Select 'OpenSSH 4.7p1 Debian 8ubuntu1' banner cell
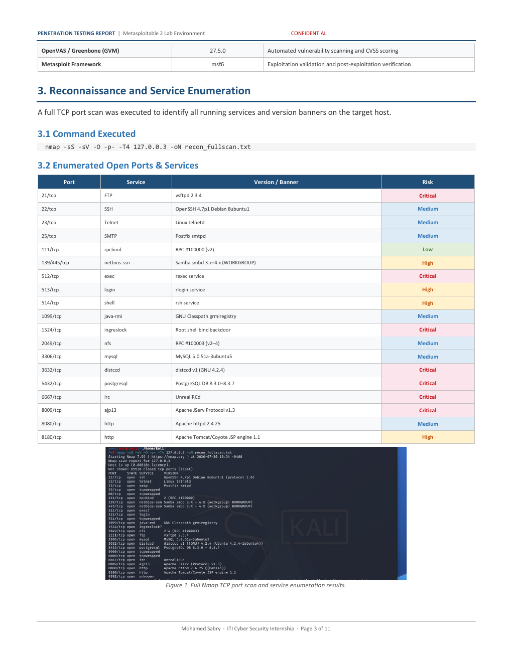This screenshot has height=662, width=512. 277,209
